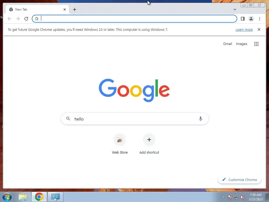Open the Windows Start menu
The width and height of the screenshot is (269, 202).
(x=7, y=197)
